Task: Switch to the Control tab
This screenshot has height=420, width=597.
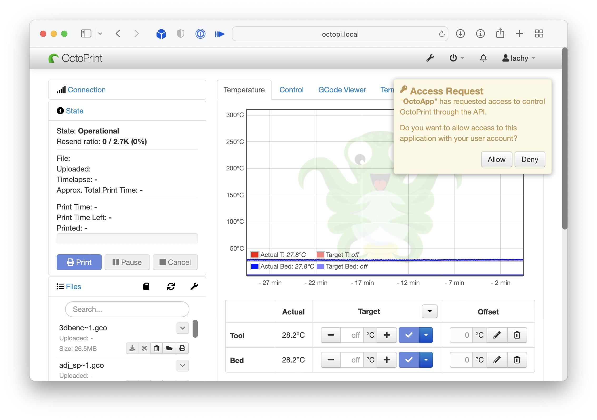Action: (x=291, y=90)
